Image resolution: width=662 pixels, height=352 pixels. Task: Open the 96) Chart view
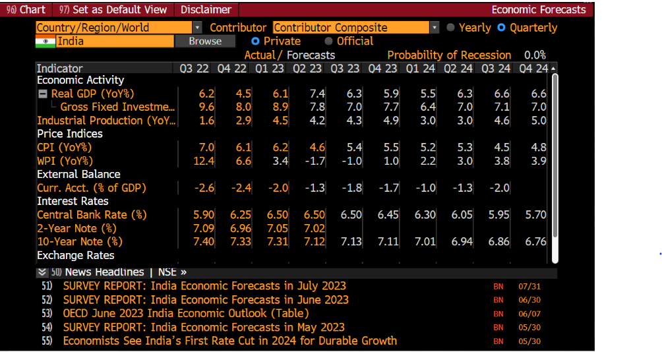[26, 10]
